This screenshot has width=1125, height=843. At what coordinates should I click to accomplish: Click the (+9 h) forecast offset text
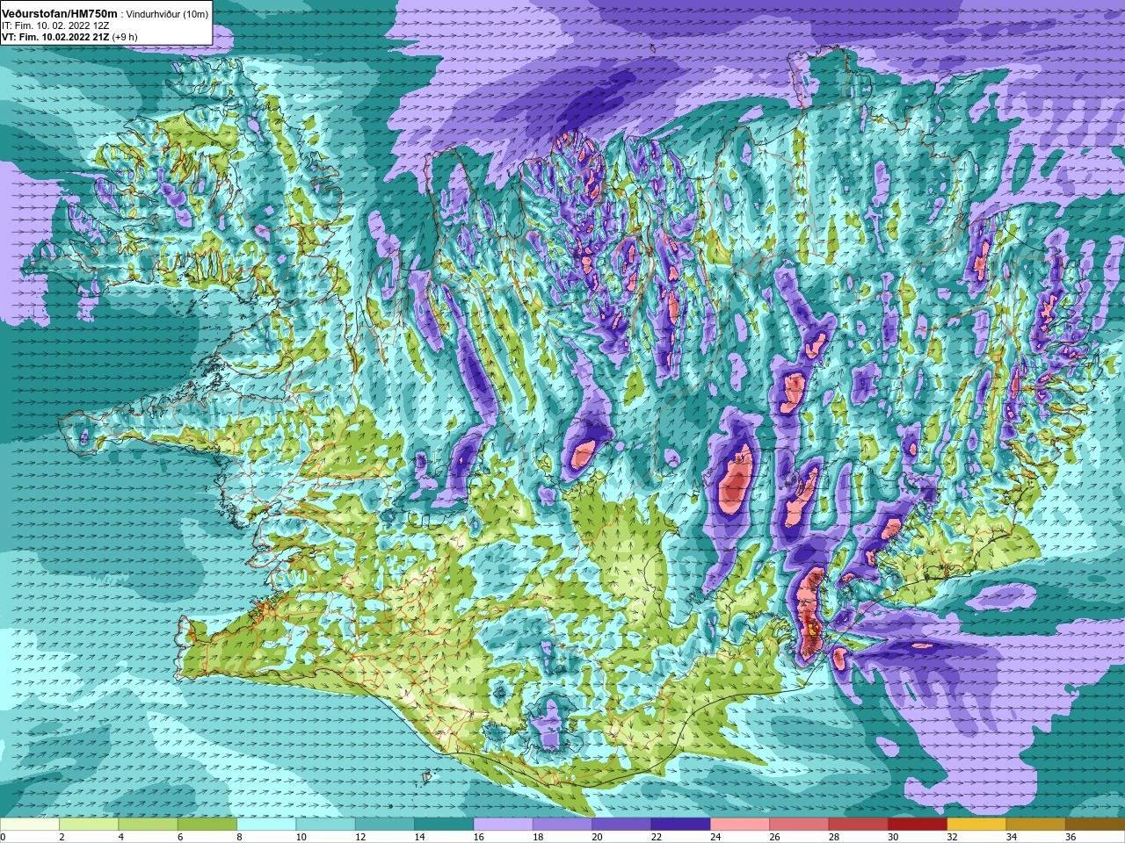(x=125, y=37)
